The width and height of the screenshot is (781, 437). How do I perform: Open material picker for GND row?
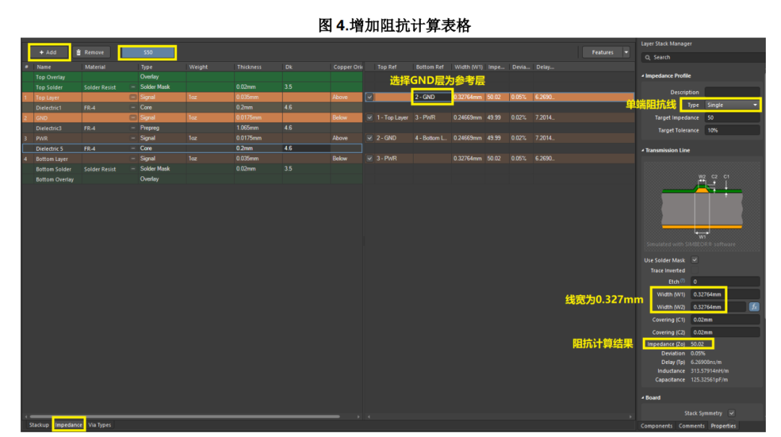coord(133,118)
